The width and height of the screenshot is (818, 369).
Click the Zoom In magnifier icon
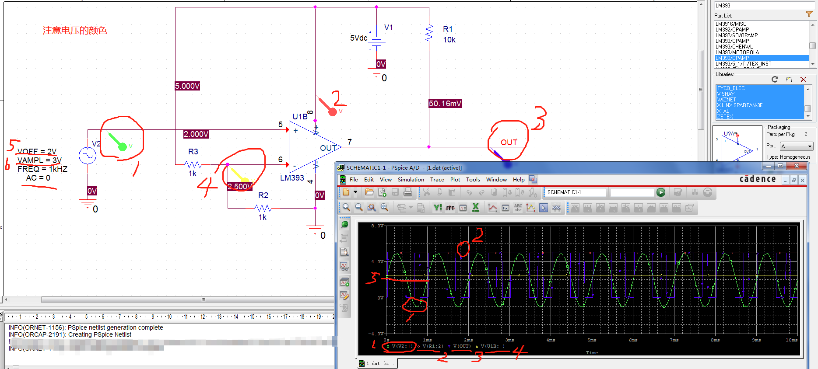346,208
